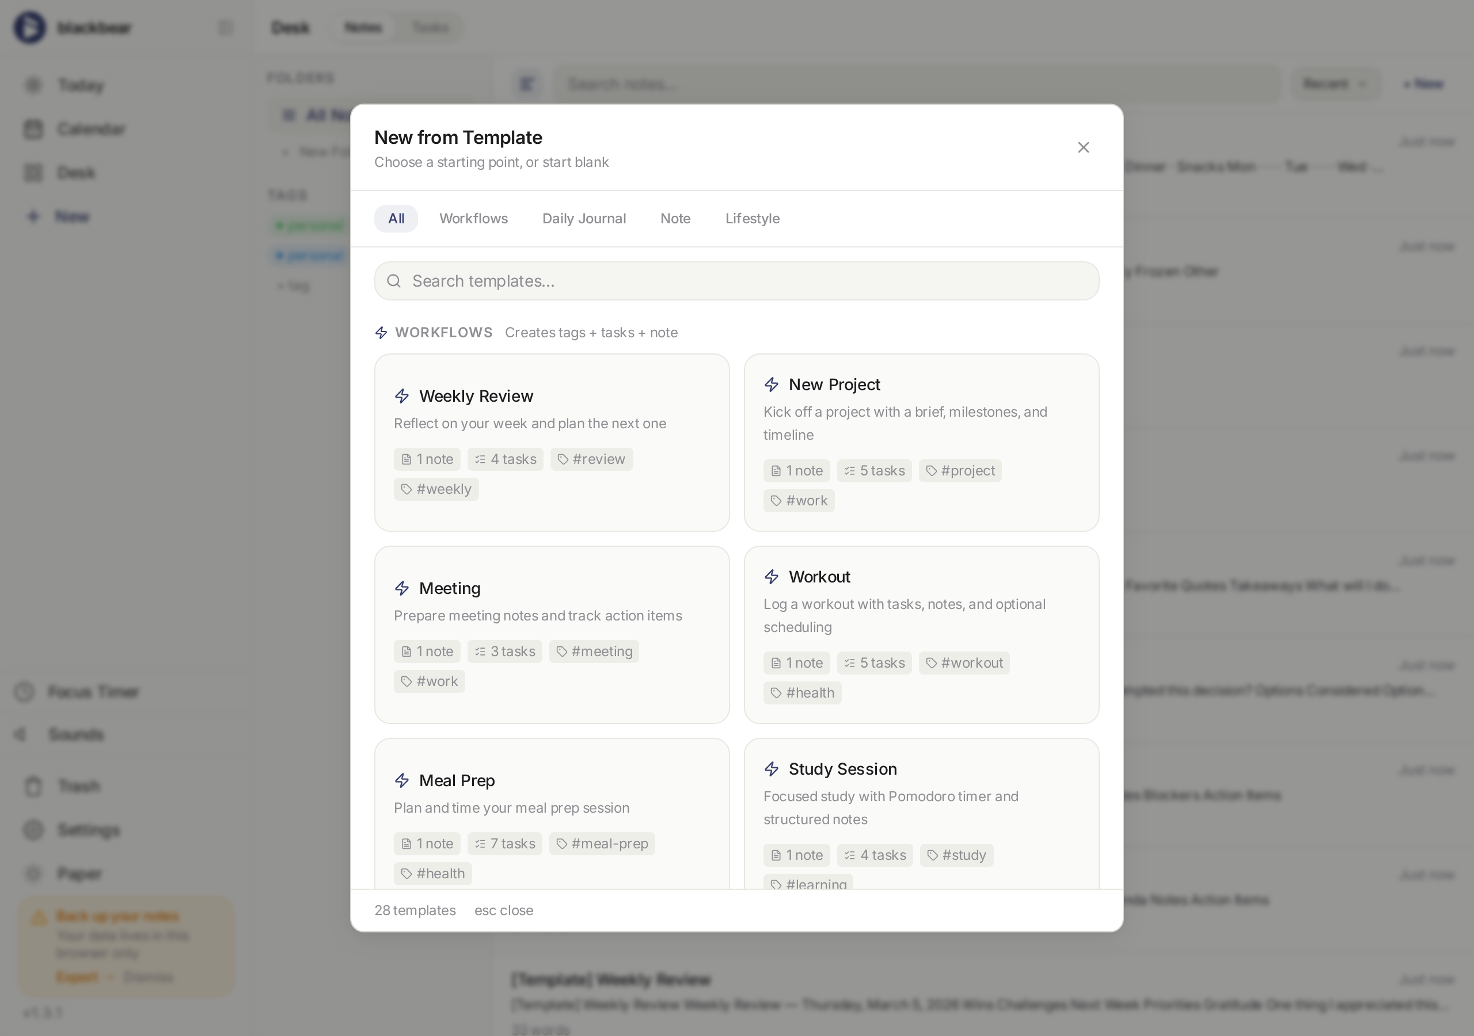Open Settings from the sidebar
This screenshot has height=1036, width=1474.
point(88,830)
